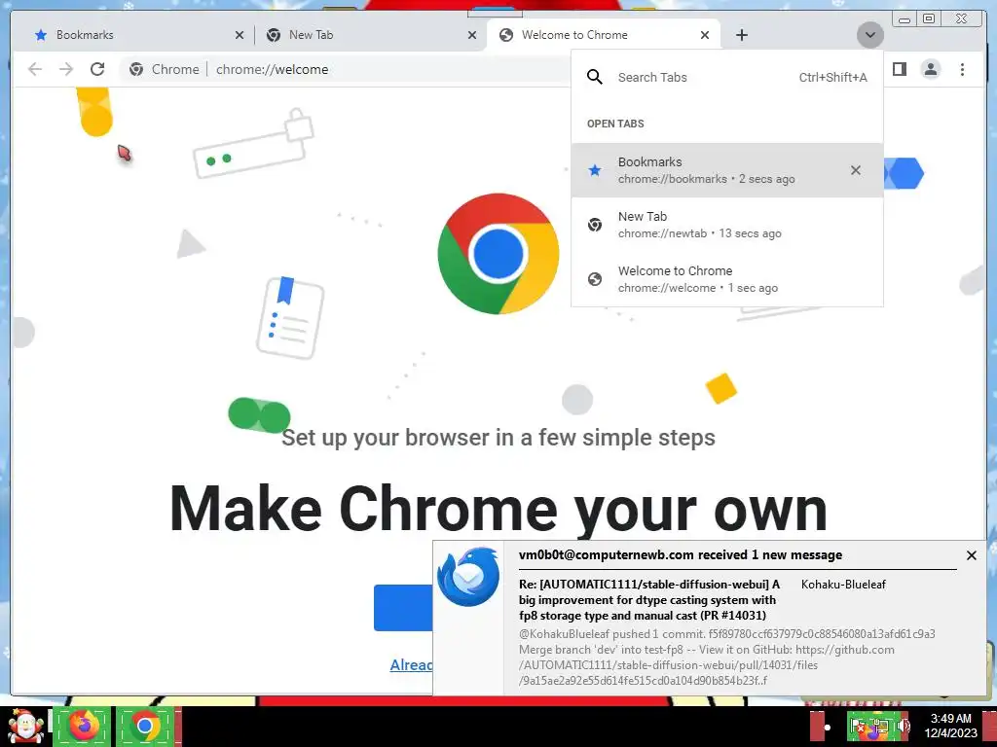Click the Search Tabs magnifier icon
The image size is (997, 747).
pos(595,78)
